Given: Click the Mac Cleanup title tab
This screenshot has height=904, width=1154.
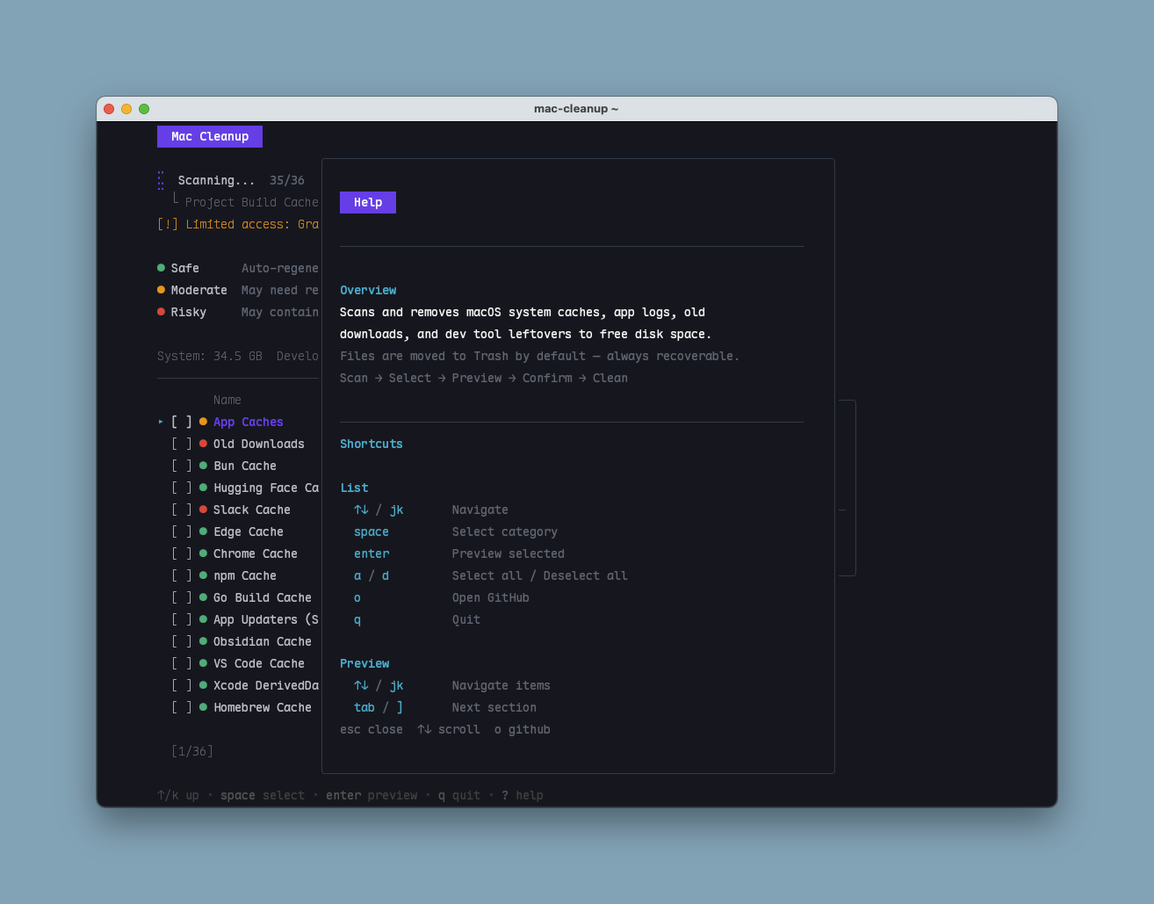Looking at the screenshot, I should 210,136.
